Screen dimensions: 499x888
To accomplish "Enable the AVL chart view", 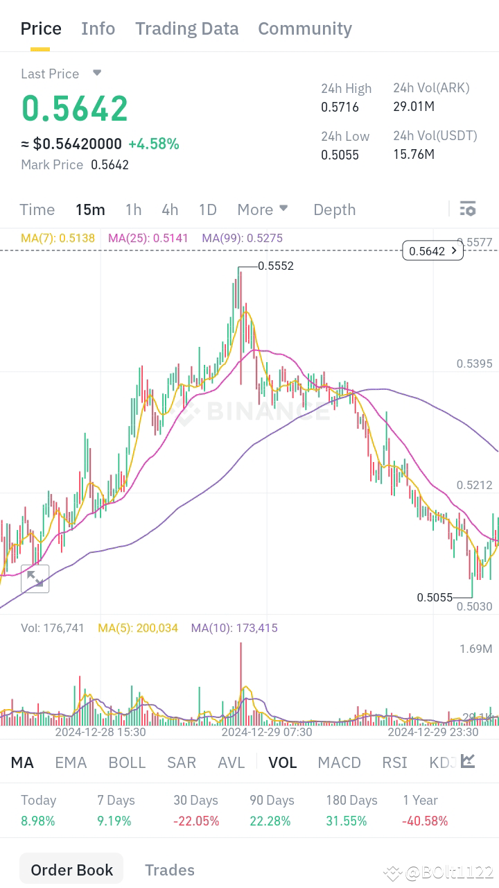I will 231,762.
